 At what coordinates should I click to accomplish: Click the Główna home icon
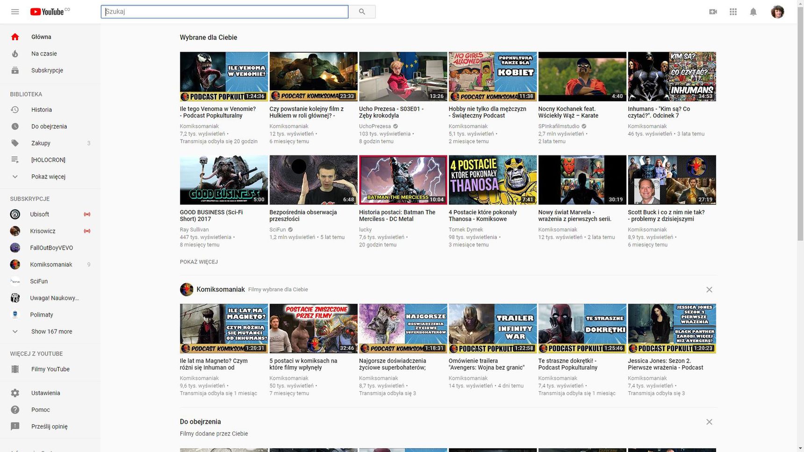[15, 37]
